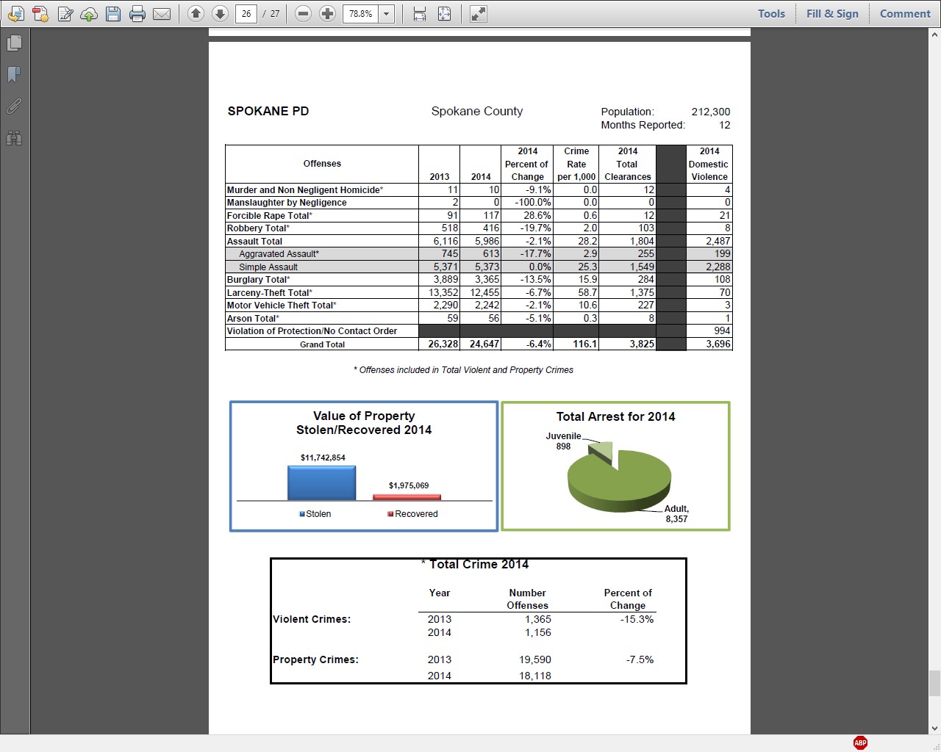
Task: Open the Comment pane
Action: 905,13
